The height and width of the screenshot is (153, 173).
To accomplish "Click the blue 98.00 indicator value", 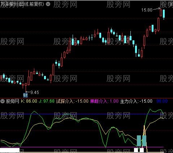I will point(162,101).
